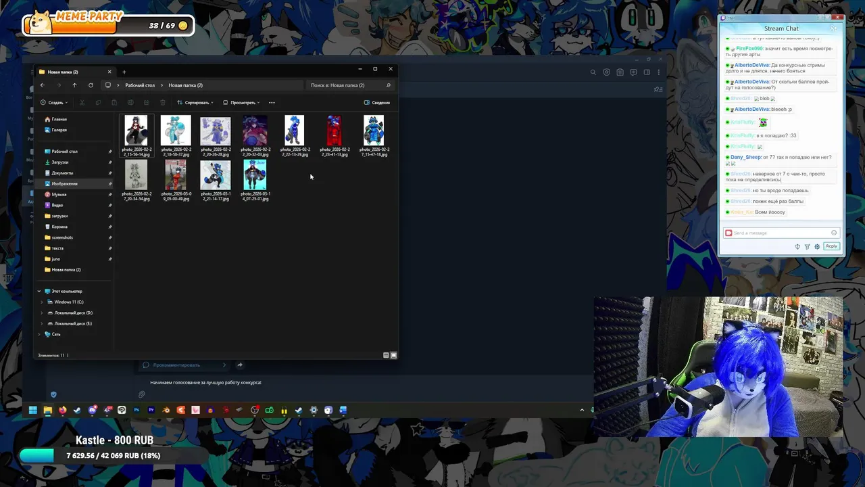This screenshot has height=487, width=865.
Task: Switch to details list view icon
Action: 386,355
